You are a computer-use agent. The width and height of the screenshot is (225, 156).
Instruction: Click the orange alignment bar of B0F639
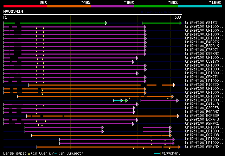point(102,116)
